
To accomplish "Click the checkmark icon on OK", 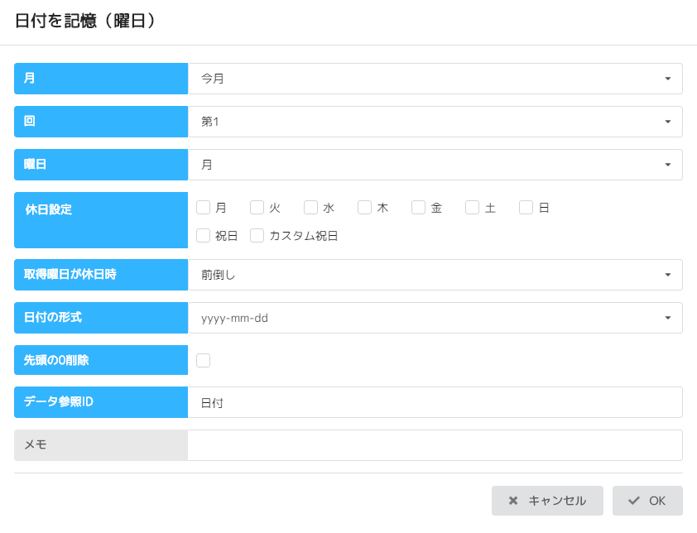I will [634, 501].
